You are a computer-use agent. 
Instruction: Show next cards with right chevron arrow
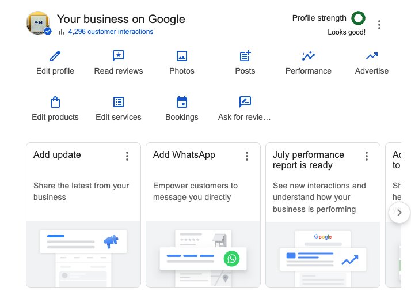coord(399,213)
